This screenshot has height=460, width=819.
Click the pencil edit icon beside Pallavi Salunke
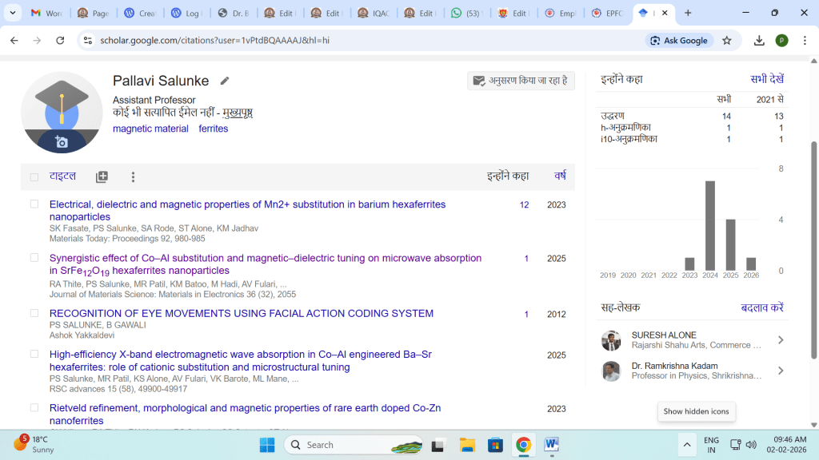click(x=225, y=81)
